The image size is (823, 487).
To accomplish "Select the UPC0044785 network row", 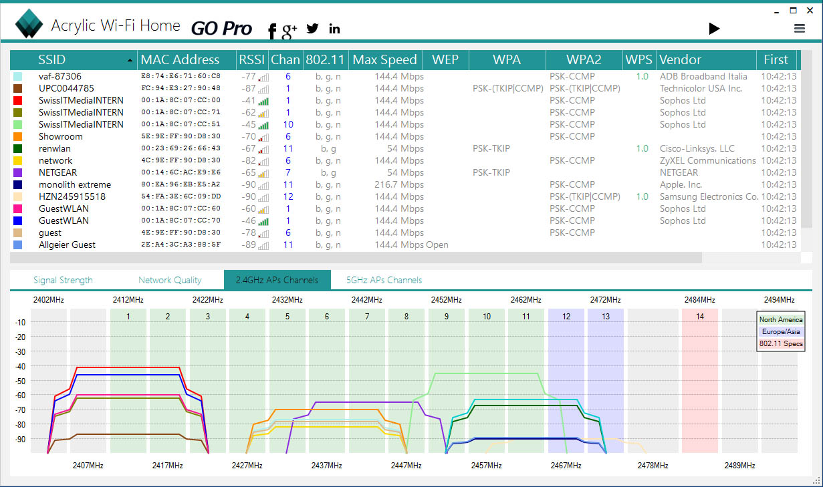I will click(x=405, y=88).
